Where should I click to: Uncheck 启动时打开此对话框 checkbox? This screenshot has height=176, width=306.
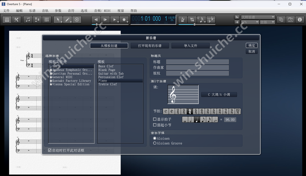(x=50, y=150)
